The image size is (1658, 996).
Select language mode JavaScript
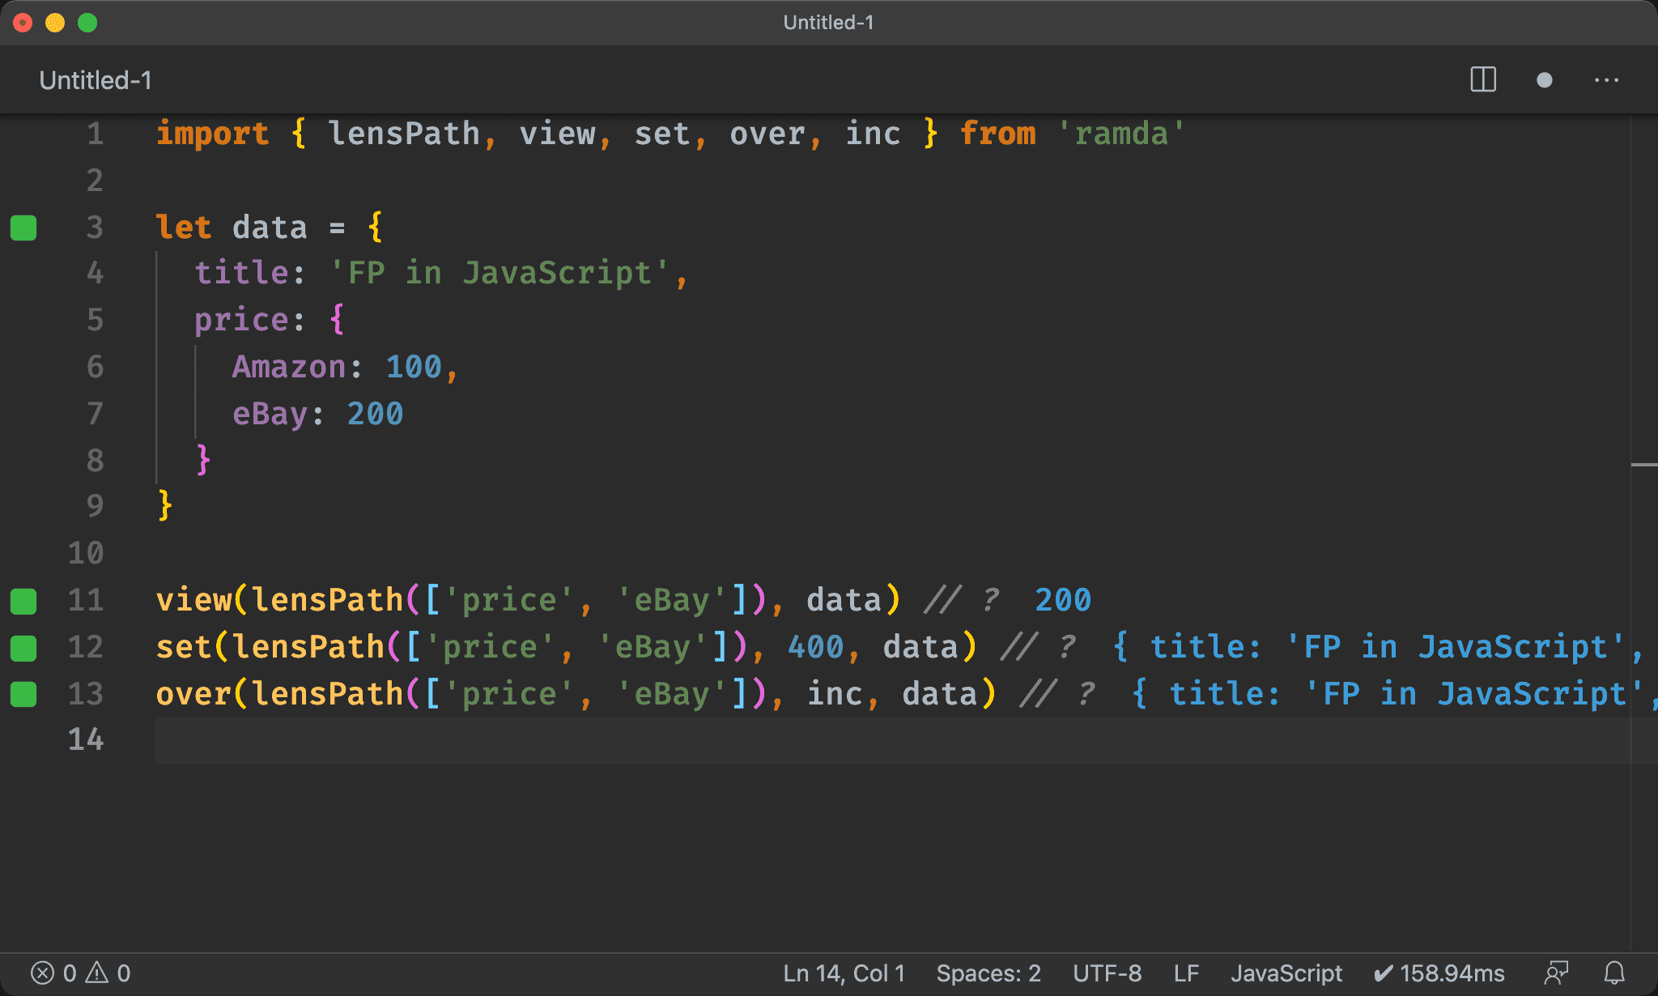(x=1286, y=973)
